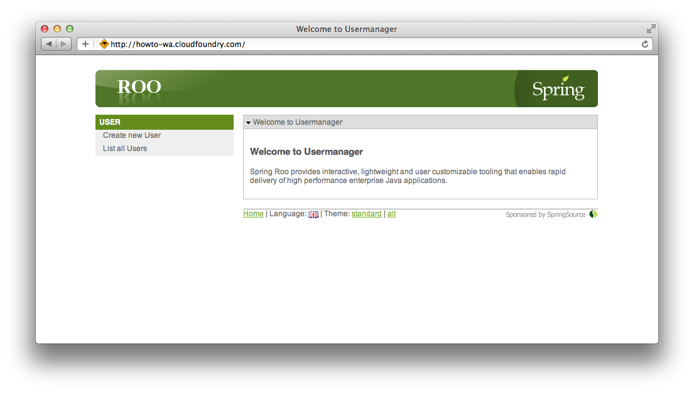Go forward with the browser forward arrow

[63, 44]
